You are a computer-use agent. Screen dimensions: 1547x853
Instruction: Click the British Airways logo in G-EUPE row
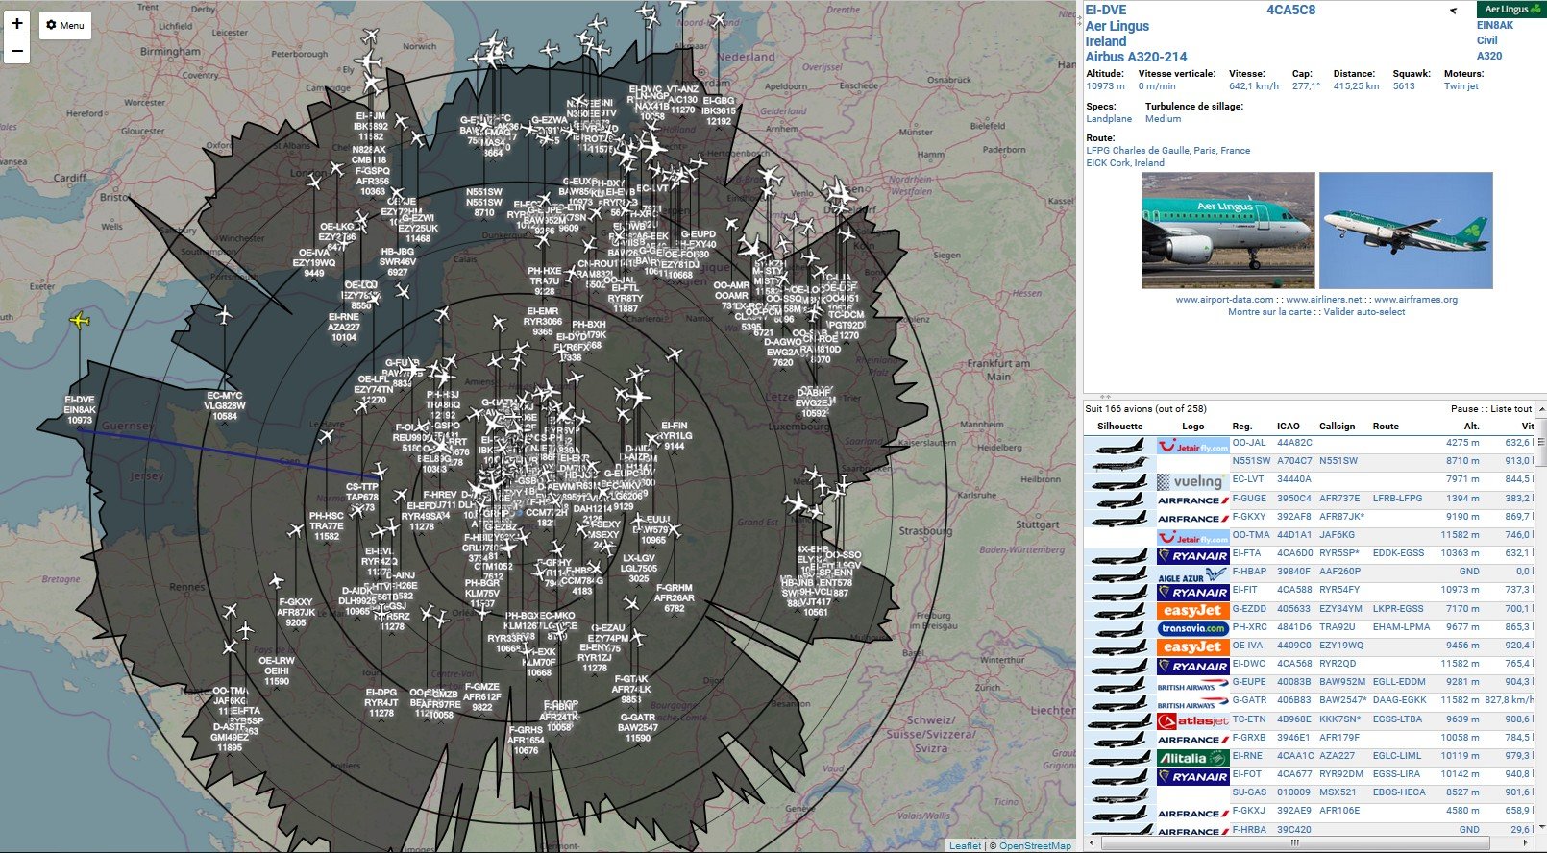pos(1192,684)
